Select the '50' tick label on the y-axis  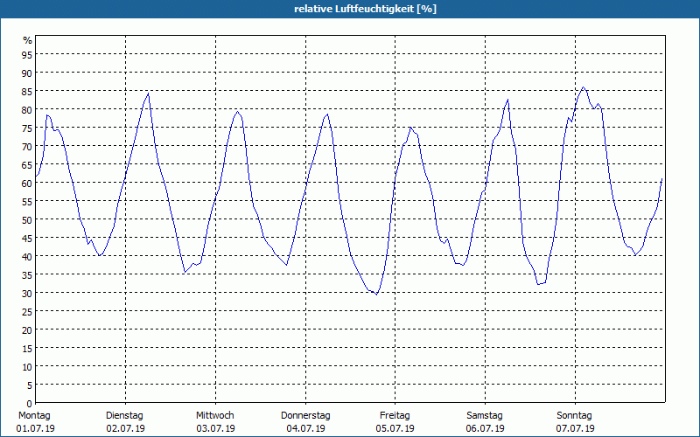pyautogui.click(x=26, y=219)
